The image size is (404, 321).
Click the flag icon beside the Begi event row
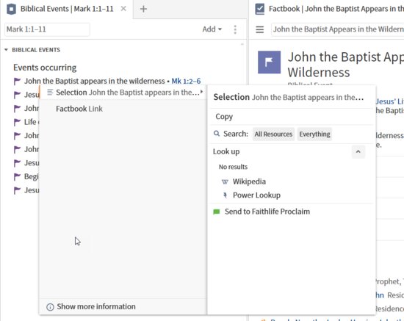(17, 177)
